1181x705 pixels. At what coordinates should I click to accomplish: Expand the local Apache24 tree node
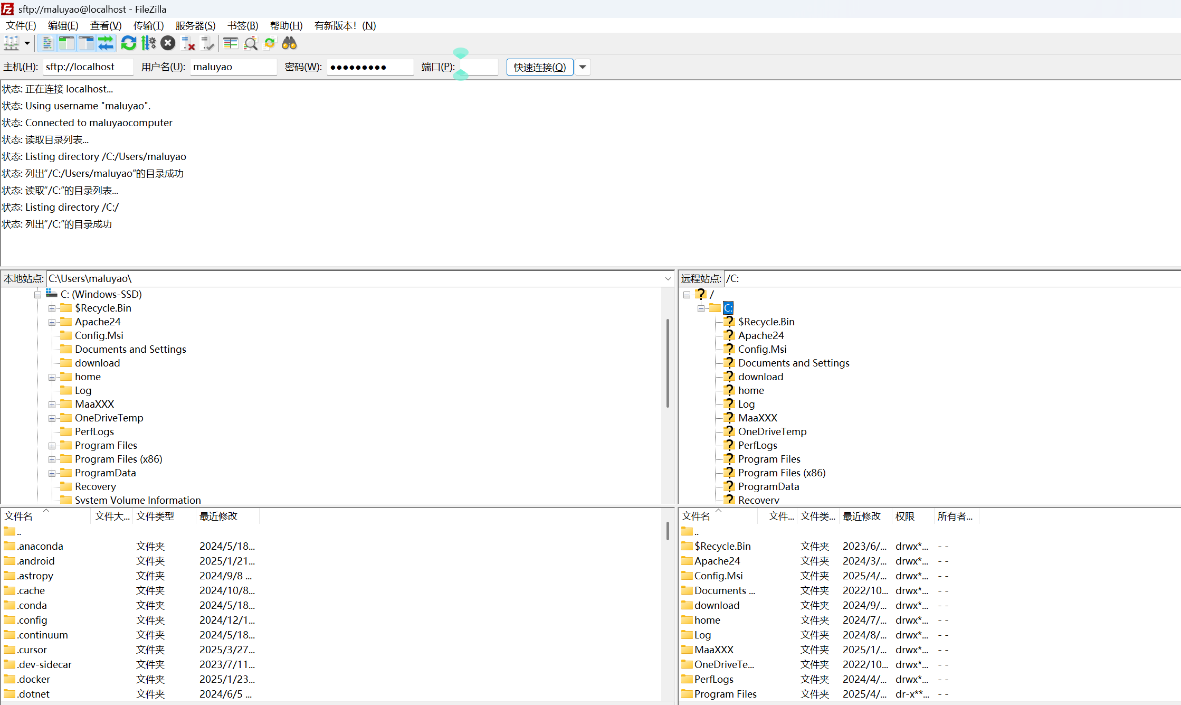tap(52, 322)
